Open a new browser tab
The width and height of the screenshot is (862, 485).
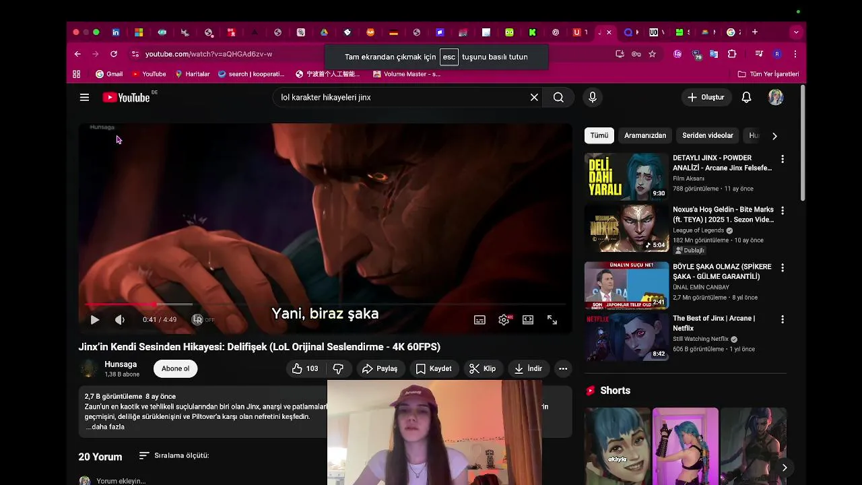755,32
